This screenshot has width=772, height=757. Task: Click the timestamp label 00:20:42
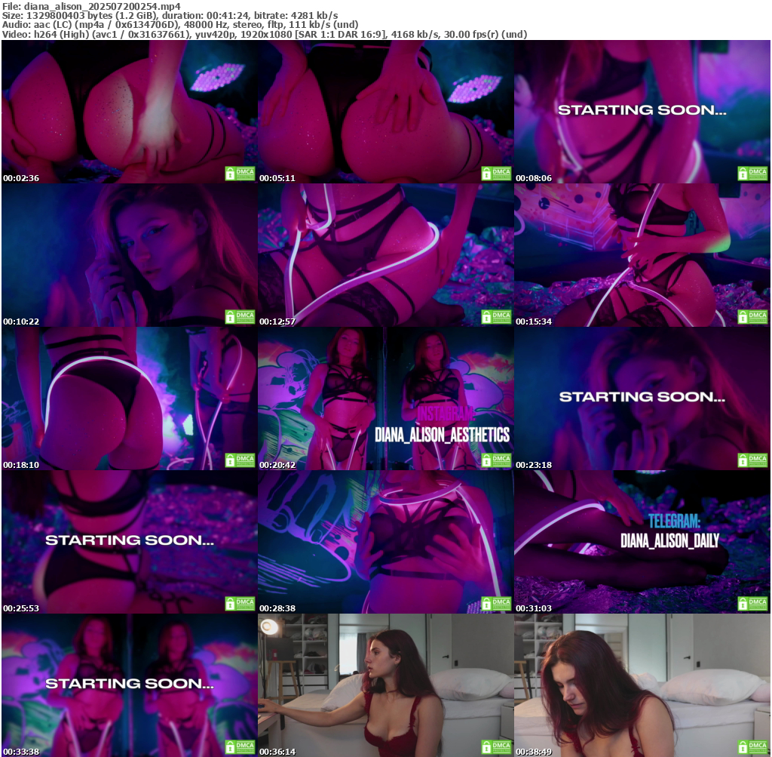[x=277, y=465]
